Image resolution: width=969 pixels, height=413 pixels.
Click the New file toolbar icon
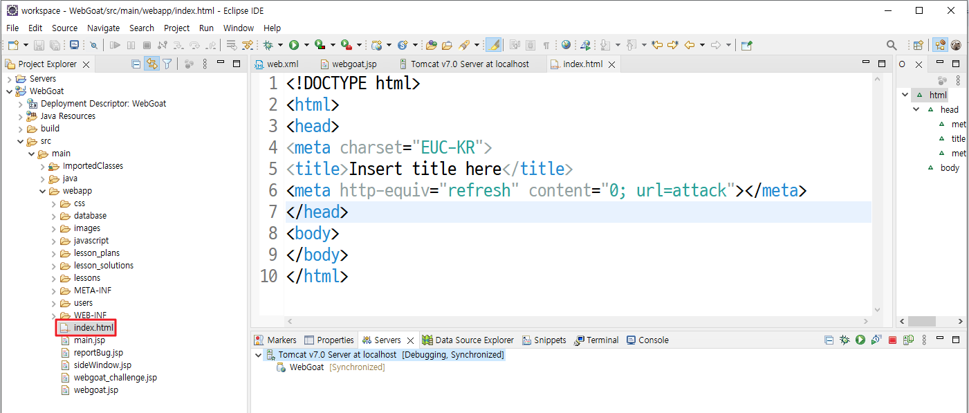pos(12,45)
